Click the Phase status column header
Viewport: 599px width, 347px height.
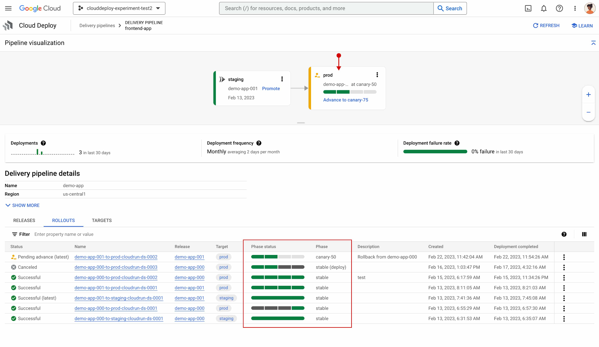[x=263, y=247]
